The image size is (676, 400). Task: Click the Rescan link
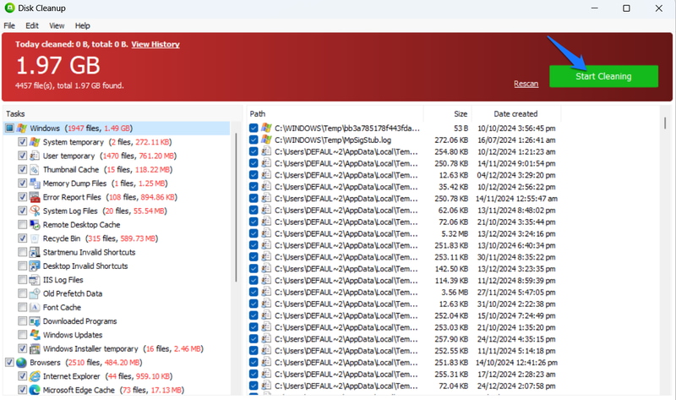526,84
